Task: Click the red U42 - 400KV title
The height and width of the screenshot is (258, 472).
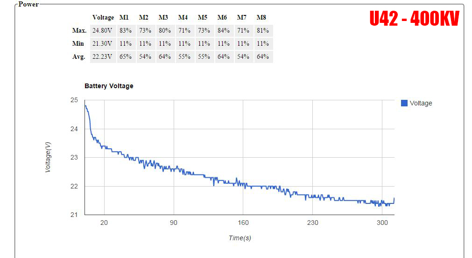Action: (414, 19)
